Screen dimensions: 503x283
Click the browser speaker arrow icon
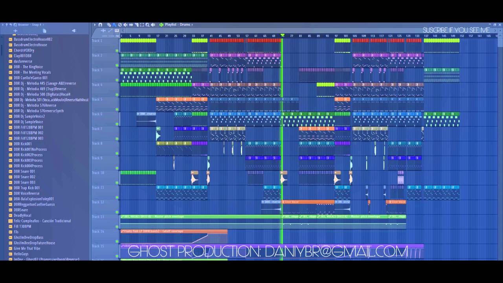(74, 31)
